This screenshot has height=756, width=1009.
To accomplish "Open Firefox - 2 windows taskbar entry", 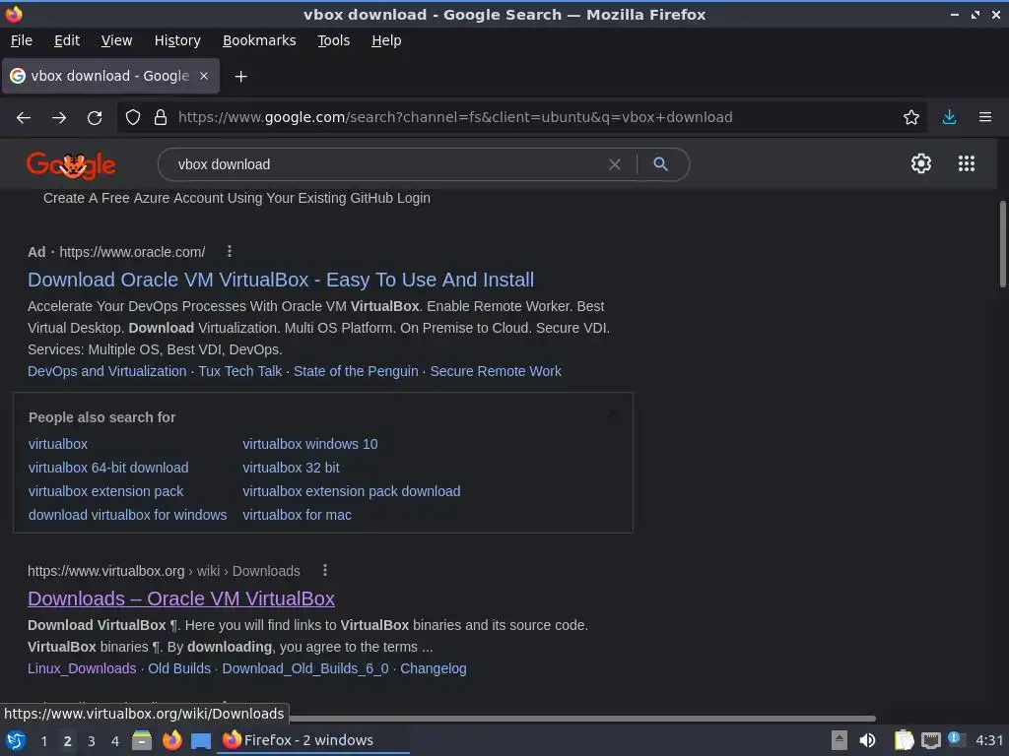I will pos(314,740).
